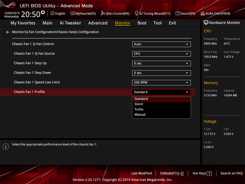Click the English language label
The height and width of the screenshot is (184, 245).
pos(60,14)
